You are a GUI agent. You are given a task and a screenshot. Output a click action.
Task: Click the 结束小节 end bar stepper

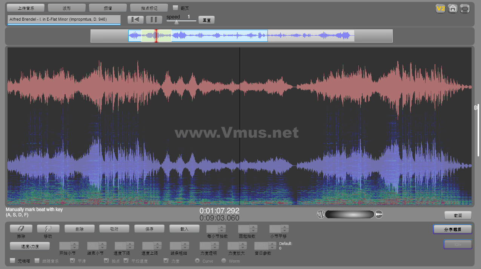pos(97,246)
